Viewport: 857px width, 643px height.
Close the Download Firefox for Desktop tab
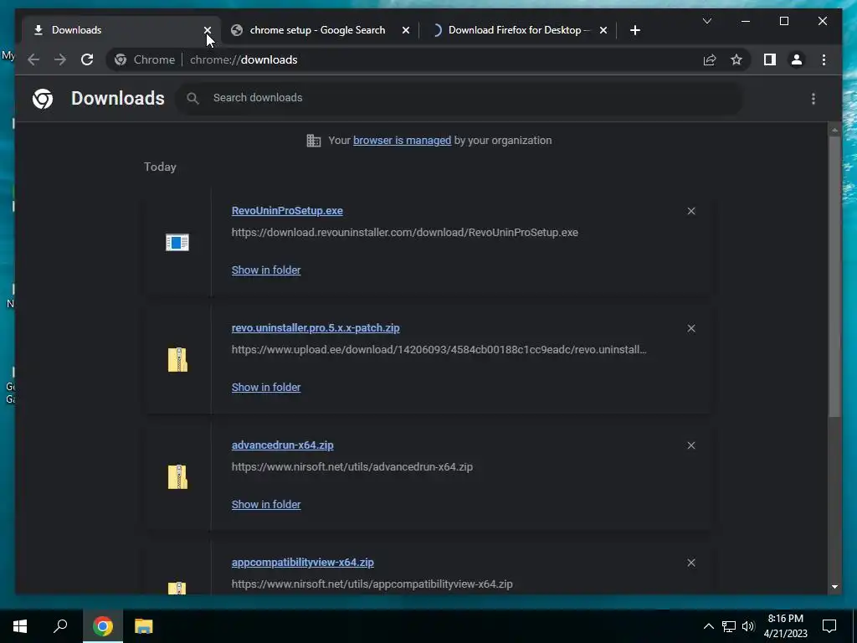[603, 30]
